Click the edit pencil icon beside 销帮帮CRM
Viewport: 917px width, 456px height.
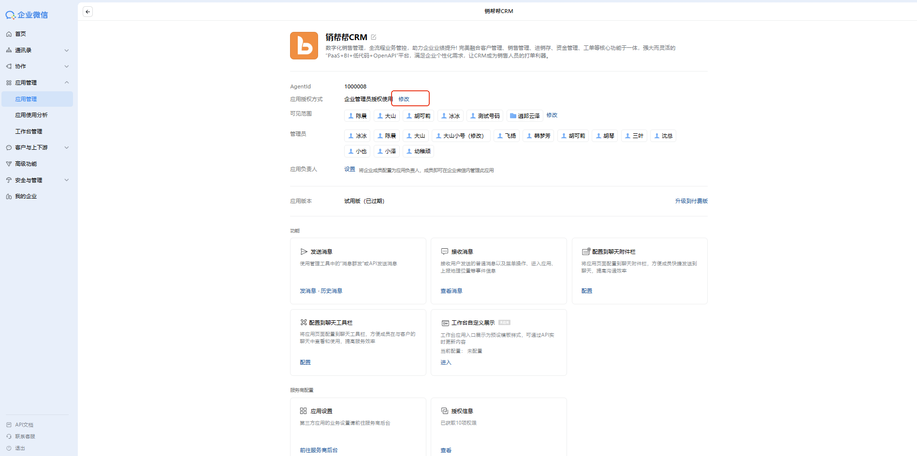374,37
